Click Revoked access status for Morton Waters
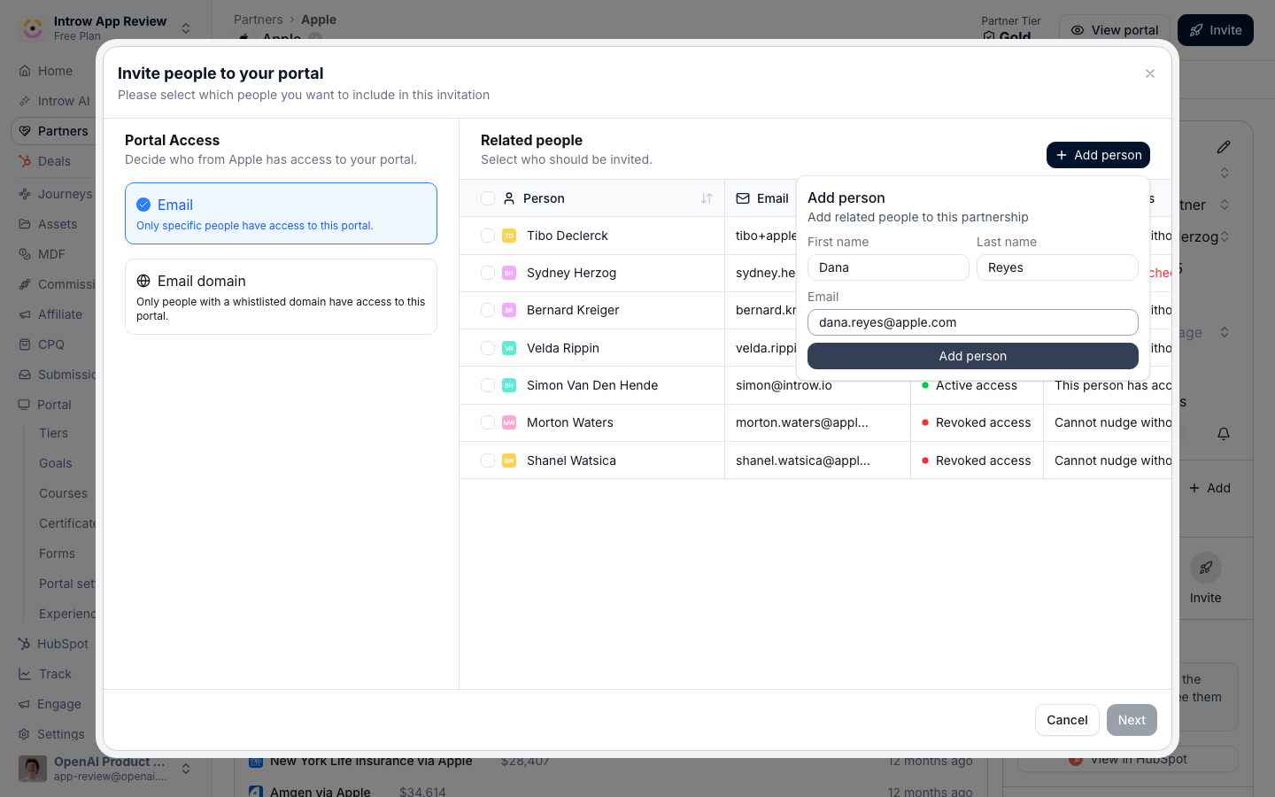1275x797 pixels. (x=977, y=422)
